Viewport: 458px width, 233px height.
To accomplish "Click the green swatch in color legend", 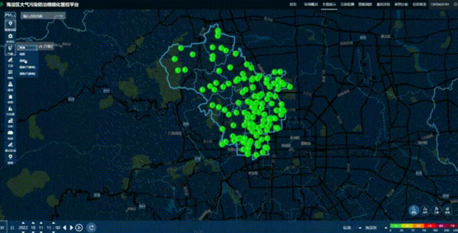I will tap(395, 226).
